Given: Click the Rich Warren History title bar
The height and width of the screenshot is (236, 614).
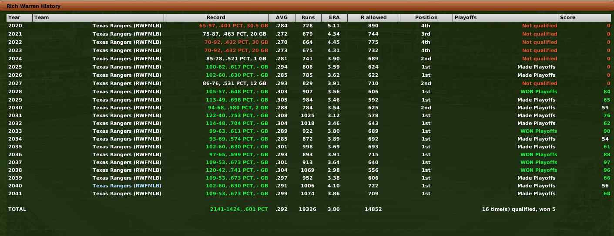Looking at the screenshot, I should (307, 6).
